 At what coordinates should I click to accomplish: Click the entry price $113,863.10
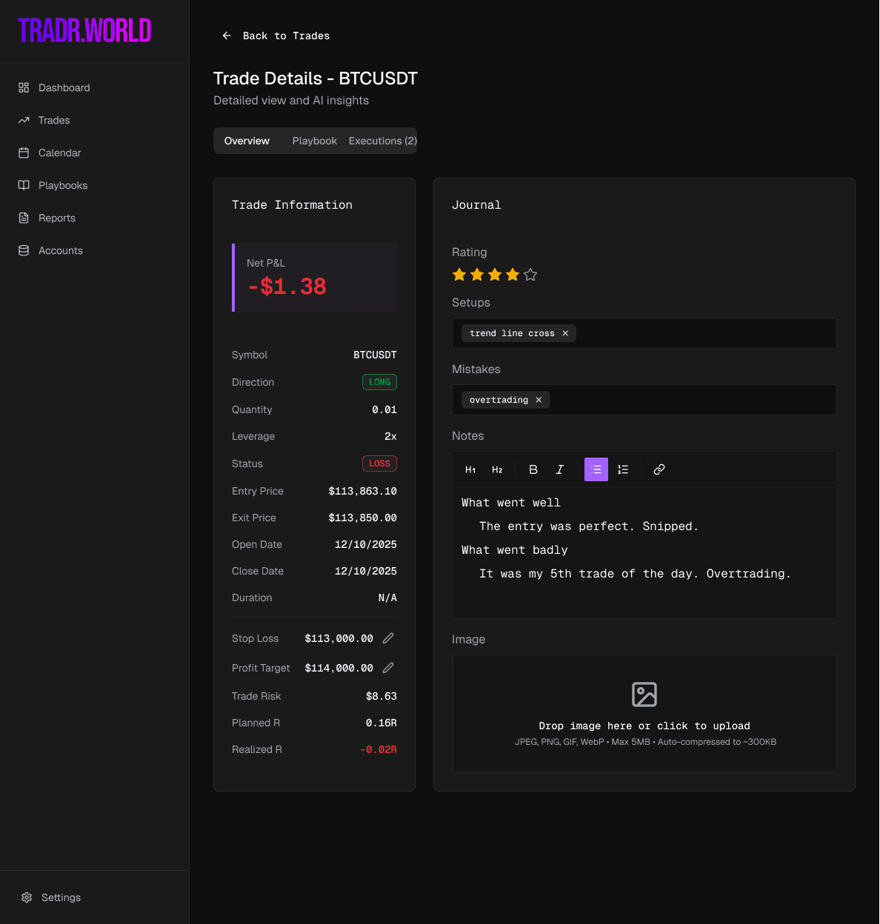tap(363, 491)
